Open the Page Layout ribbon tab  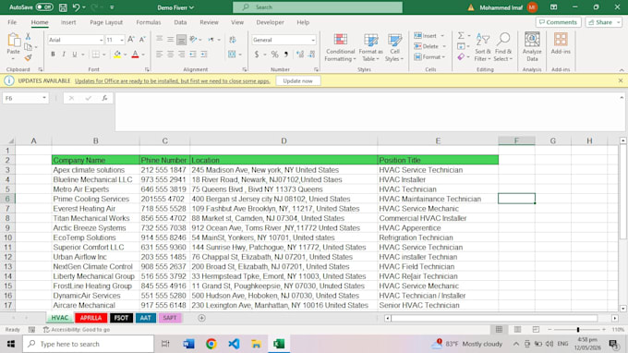[106, 22]
